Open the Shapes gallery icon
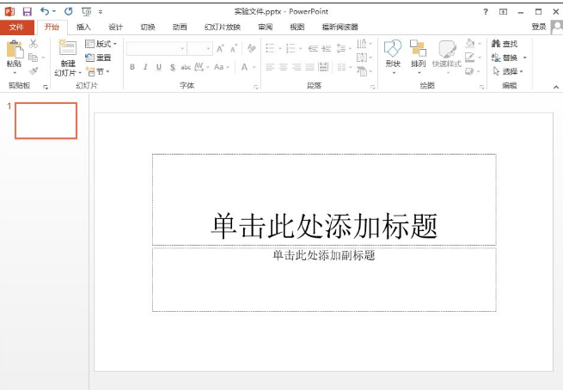This screenshot has width=563, height=390. click(392, 50)
